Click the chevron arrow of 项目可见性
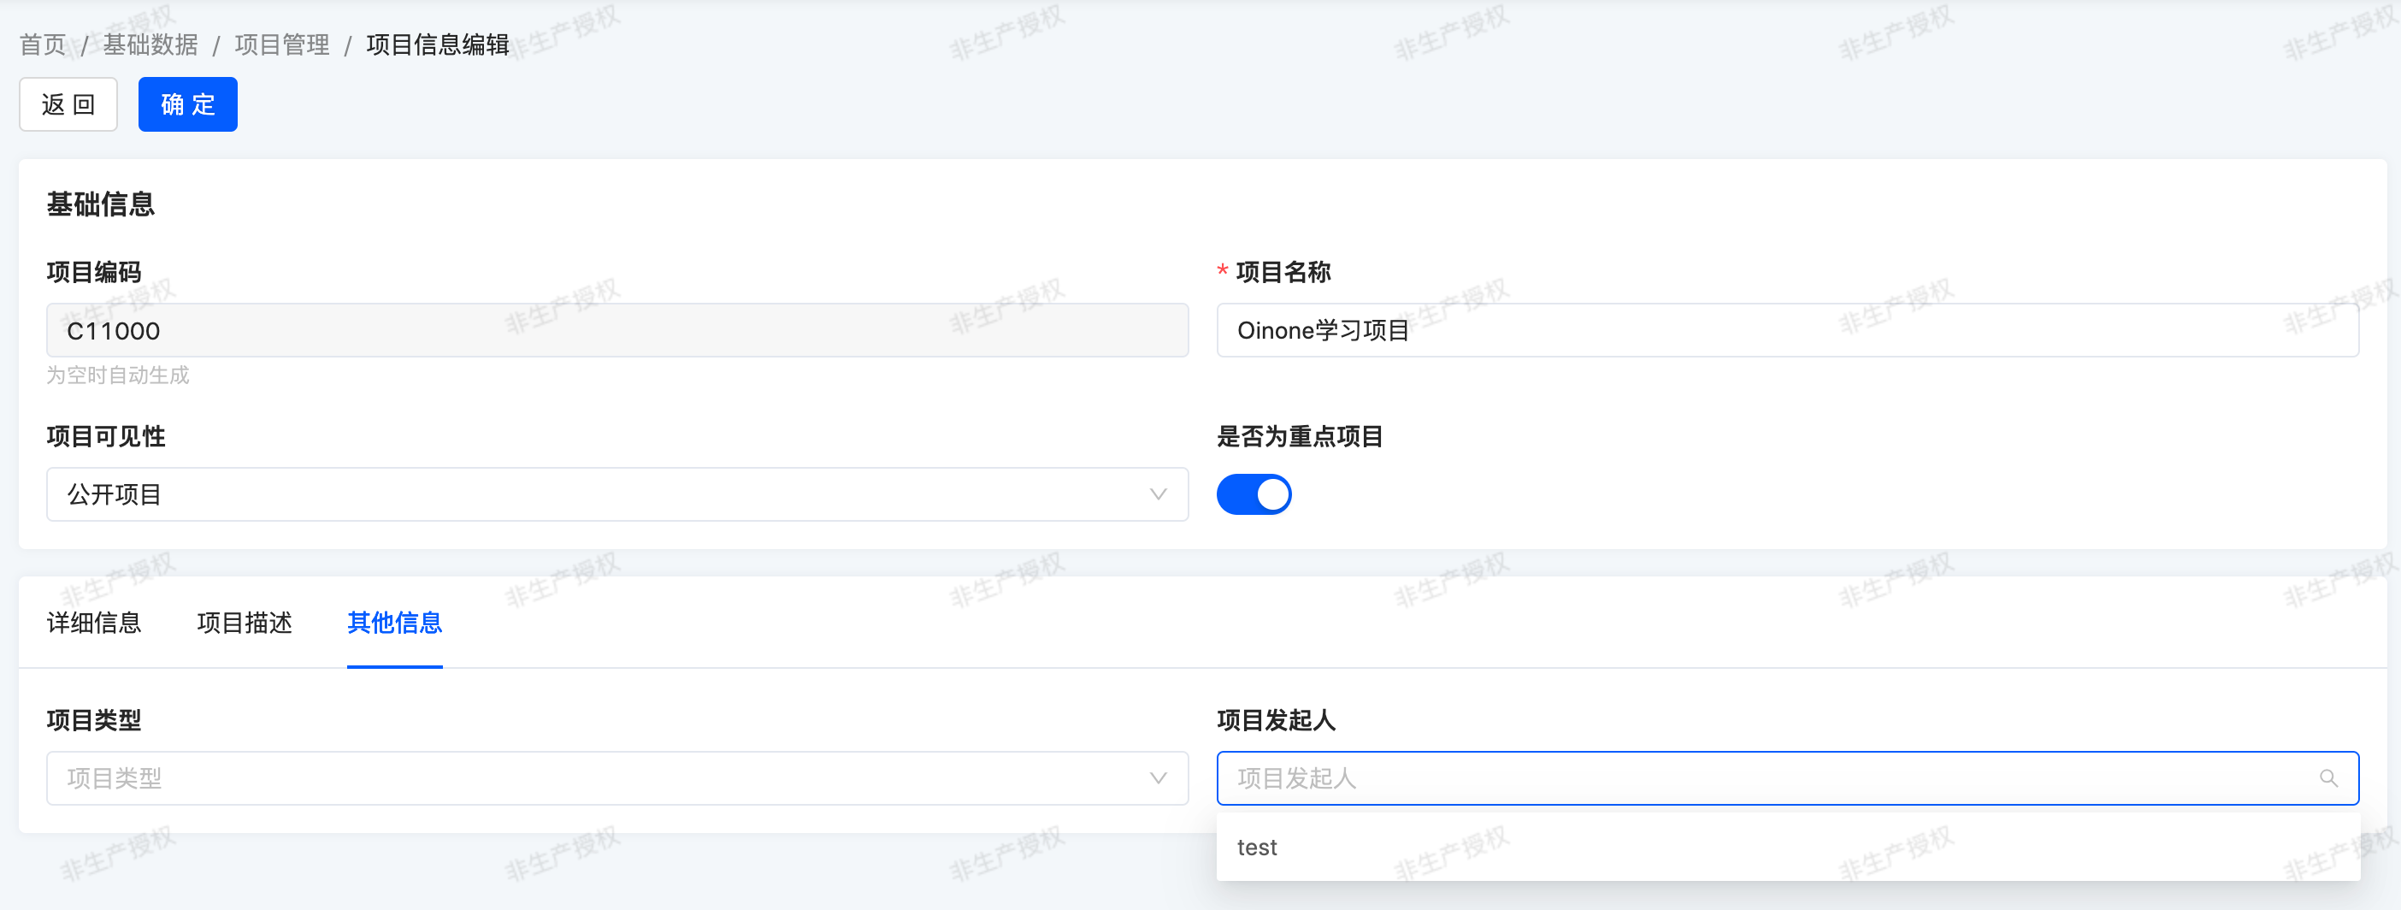This screenshot has height=910, width=2401. click(1158, 495)
